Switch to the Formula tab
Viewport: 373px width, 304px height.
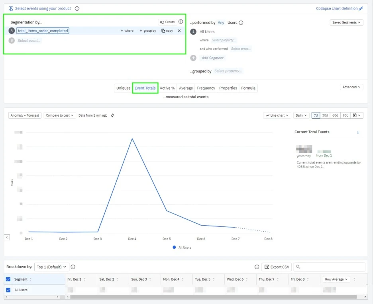pos(248,88)
